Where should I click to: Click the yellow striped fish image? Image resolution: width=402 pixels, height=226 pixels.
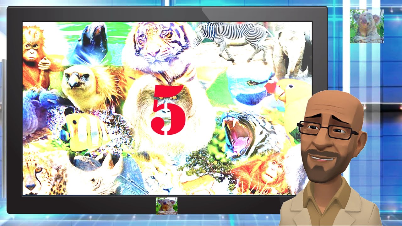[84, 132]
